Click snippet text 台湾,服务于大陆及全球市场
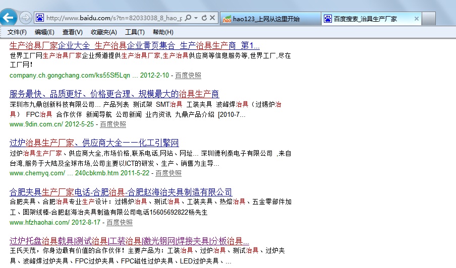The width and height of the screenshot is (456, 268). pos(50,164)
